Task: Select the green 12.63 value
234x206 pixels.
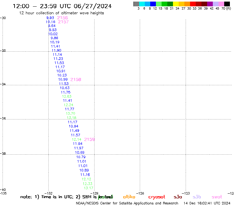Action: pos(67,96)
